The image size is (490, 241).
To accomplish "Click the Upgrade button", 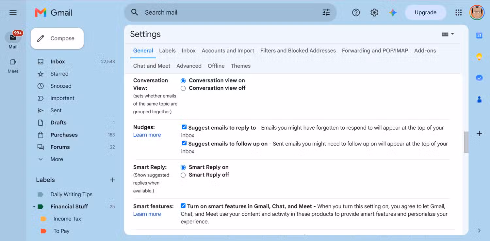I will tap(425, 13).
